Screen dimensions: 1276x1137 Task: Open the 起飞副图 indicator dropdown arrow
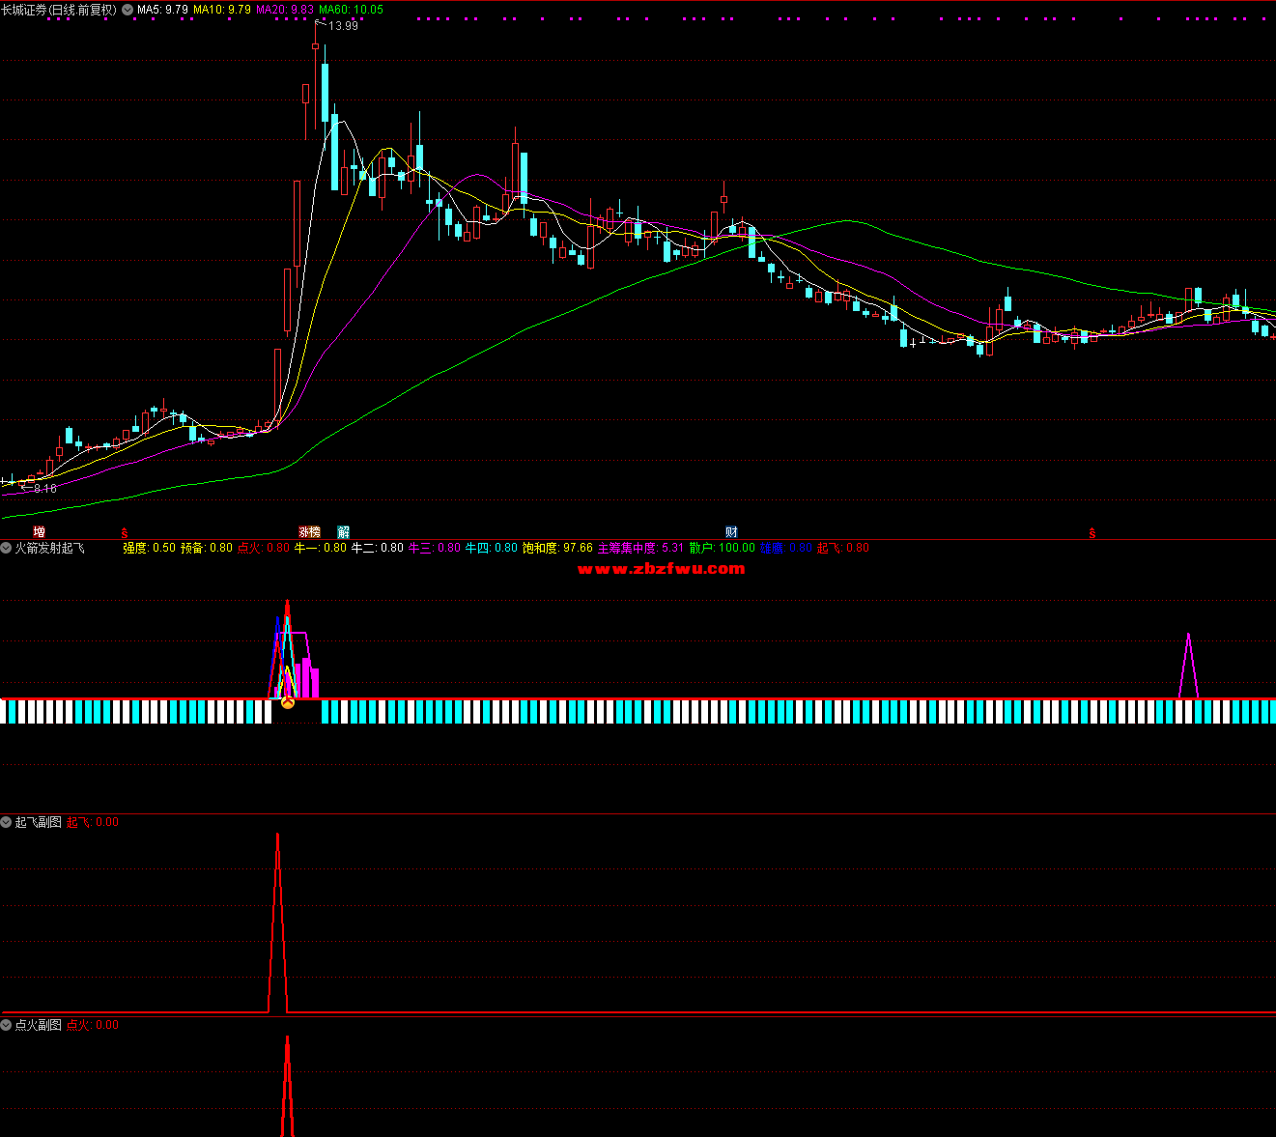pyautogui.click(x=7, y=822)
